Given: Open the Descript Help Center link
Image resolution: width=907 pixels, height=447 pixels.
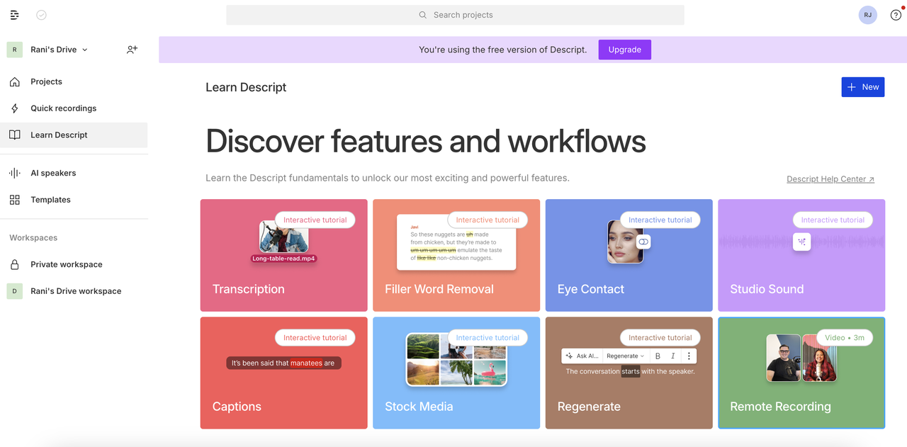Looking at the screenshot, I should click(830, 179).
